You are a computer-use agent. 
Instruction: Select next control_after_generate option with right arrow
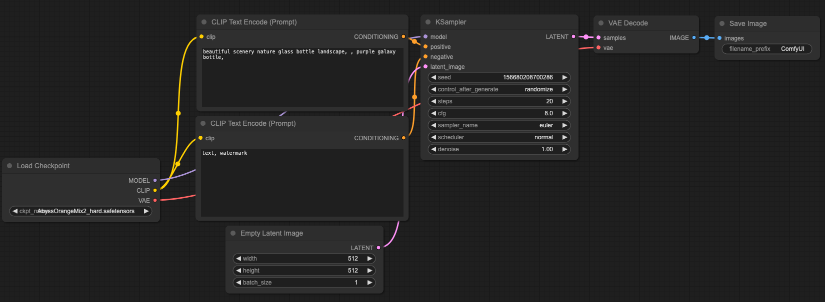[564, 89]
